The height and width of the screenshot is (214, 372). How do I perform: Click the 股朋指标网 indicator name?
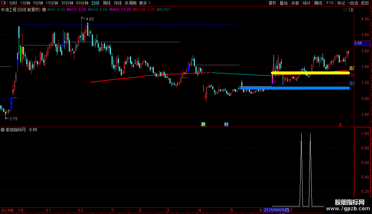16,130
